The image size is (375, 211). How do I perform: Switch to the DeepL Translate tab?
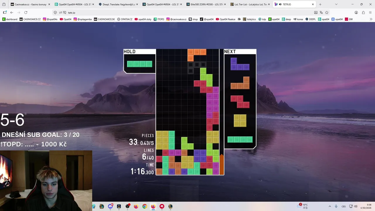click(x=118, y=4)
